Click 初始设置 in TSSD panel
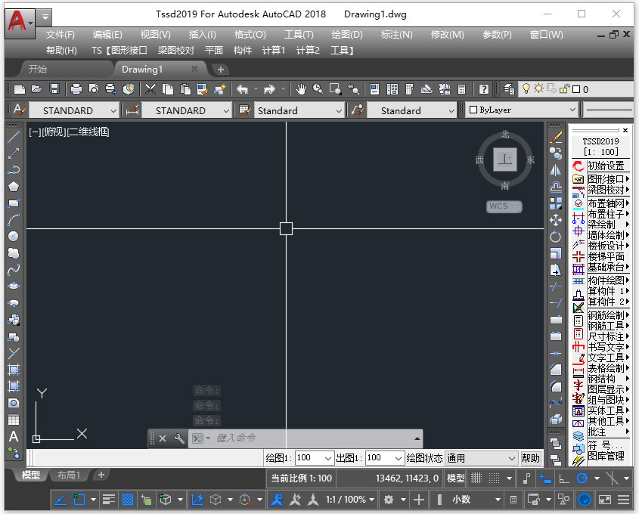Screen dimensions: 639x514 [606, 166]
